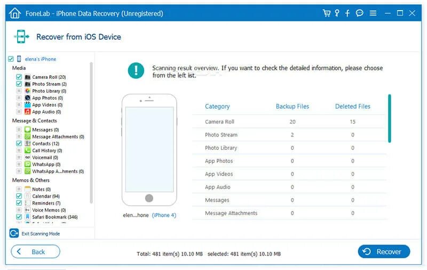The height and width of the screenshot is (270, 427).
Task: Click the register key icon
Action: tap(337, 13)
